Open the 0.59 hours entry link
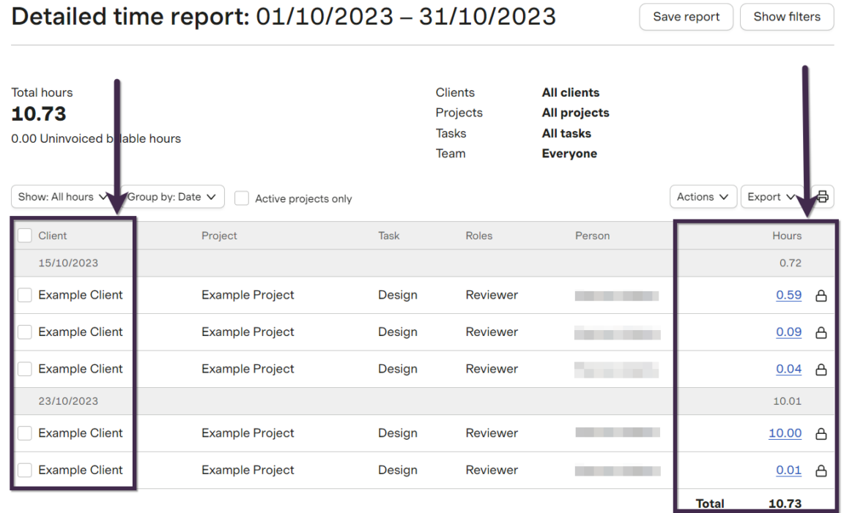This screenshot has width=844, height=513. [788, 295]
